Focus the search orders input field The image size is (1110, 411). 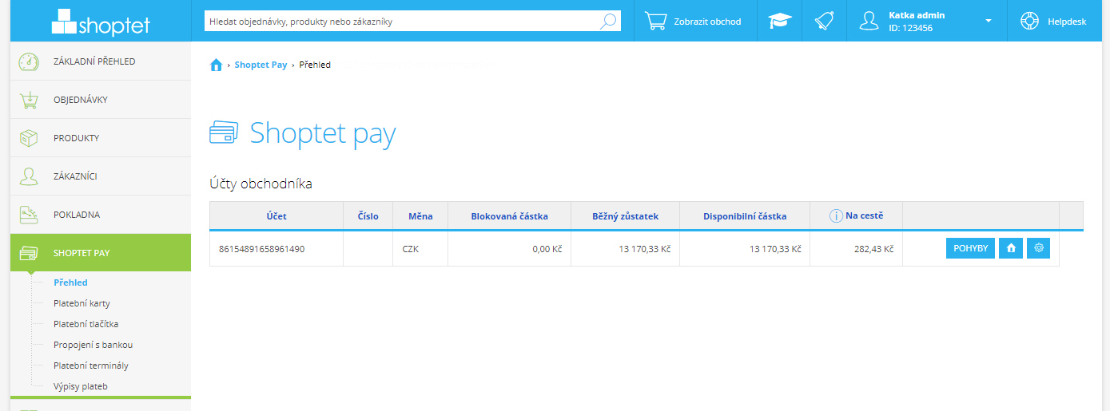click(402, 22)
